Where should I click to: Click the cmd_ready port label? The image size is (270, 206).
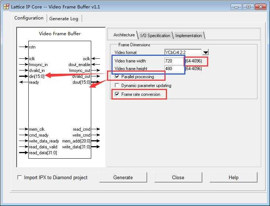39,135
